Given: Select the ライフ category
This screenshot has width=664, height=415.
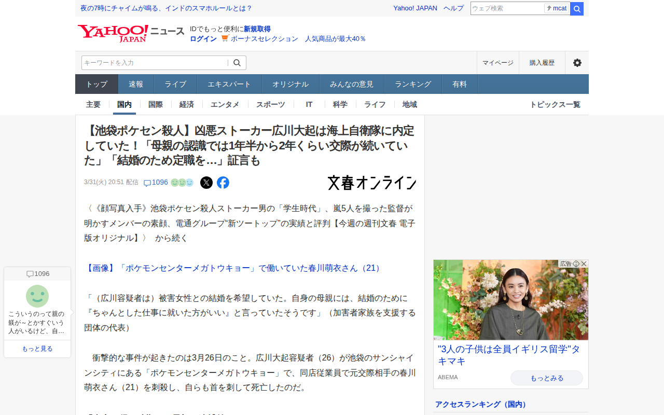Looking at the screenshot, I should coord(375,104).
